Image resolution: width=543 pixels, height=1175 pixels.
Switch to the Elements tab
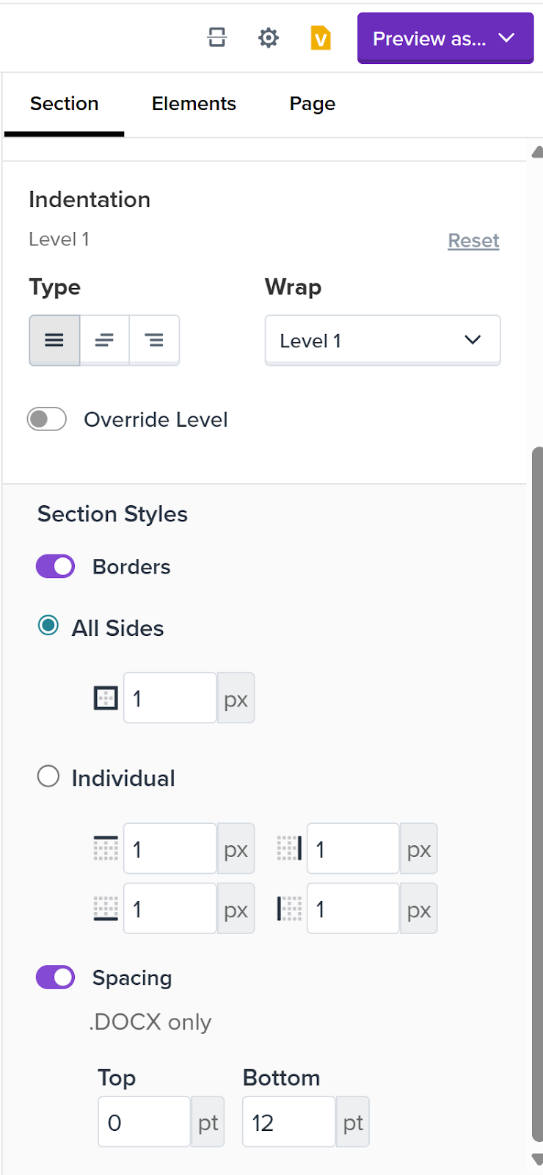click(194, 104)
